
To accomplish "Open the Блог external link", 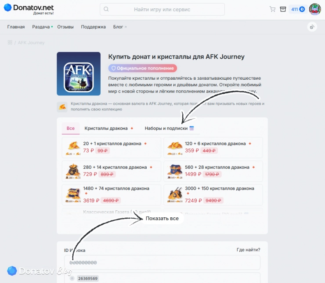I will point(120,27).
